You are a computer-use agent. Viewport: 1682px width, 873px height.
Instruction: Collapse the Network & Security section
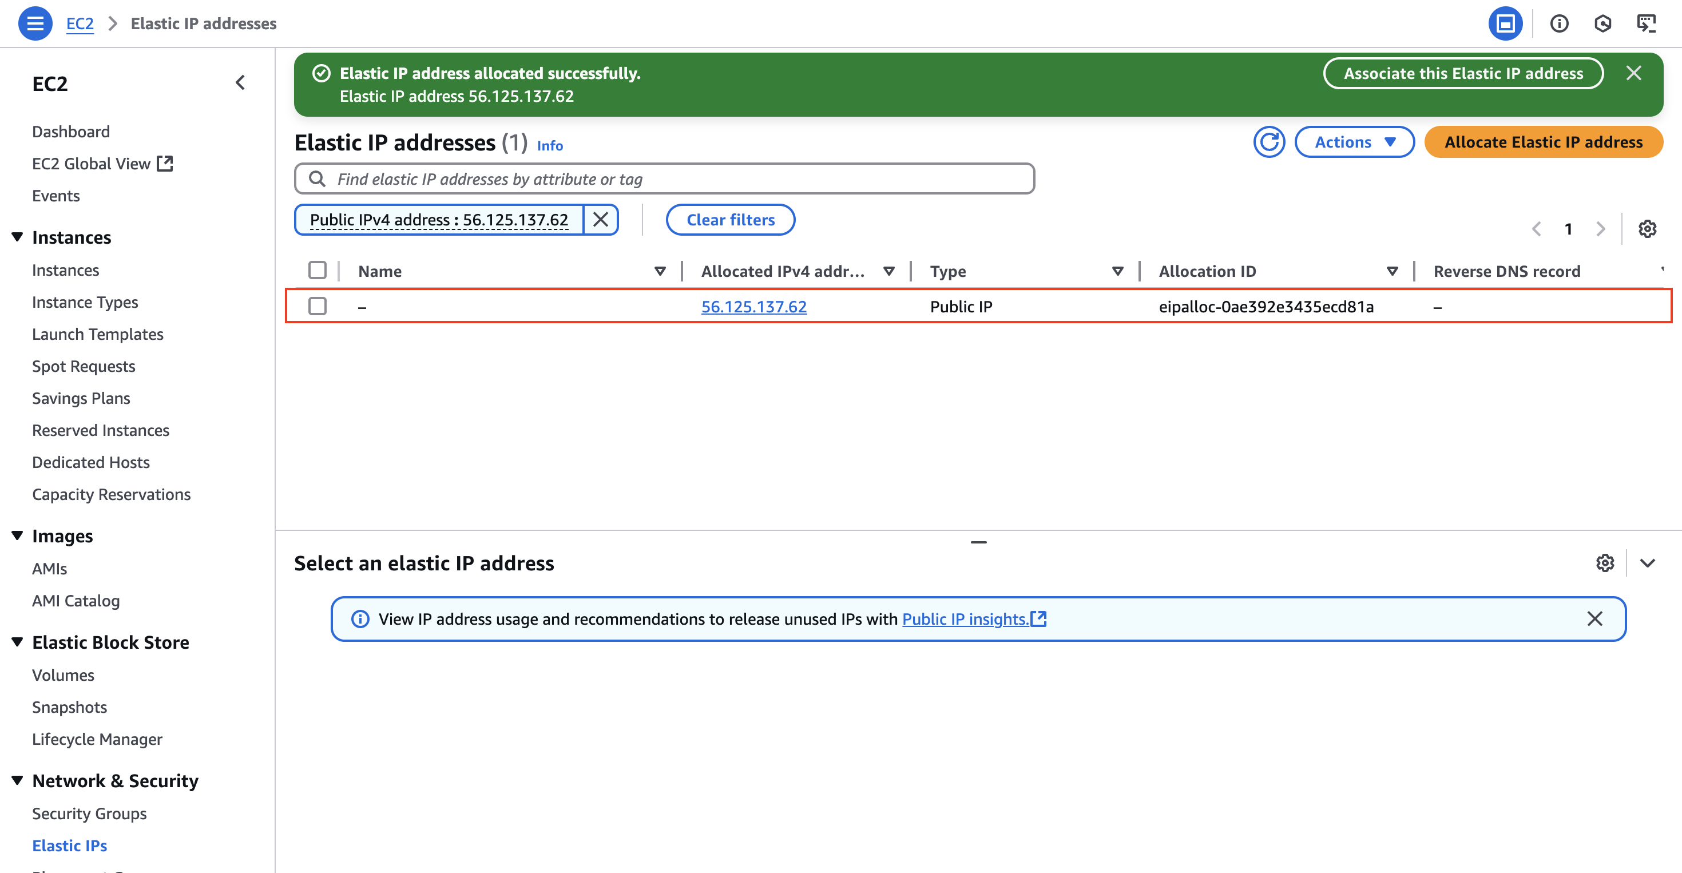point(18,780)
